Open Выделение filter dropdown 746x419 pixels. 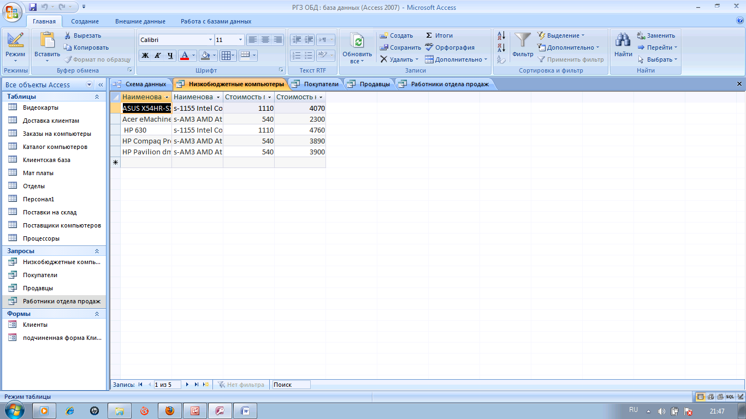pyautogui.click(x=561, y=35)
